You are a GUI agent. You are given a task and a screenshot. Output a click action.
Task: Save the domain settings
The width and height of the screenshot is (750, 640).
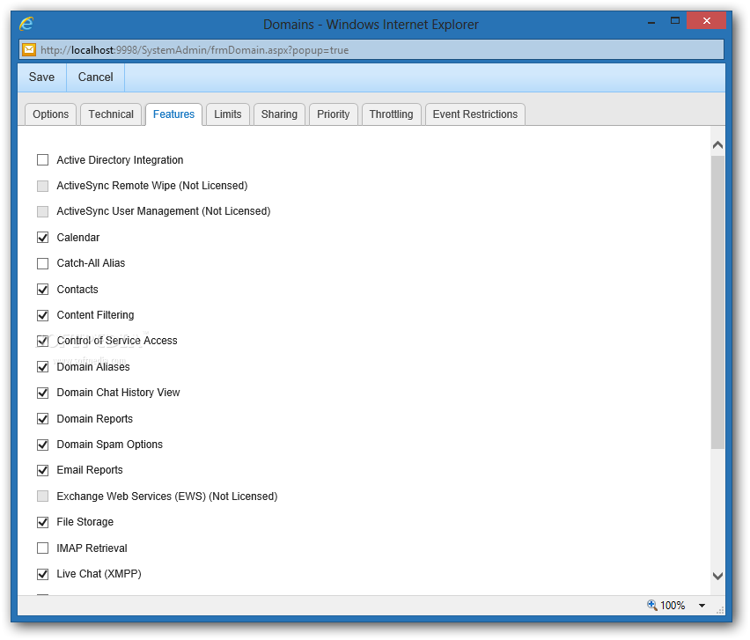(41, 77)
